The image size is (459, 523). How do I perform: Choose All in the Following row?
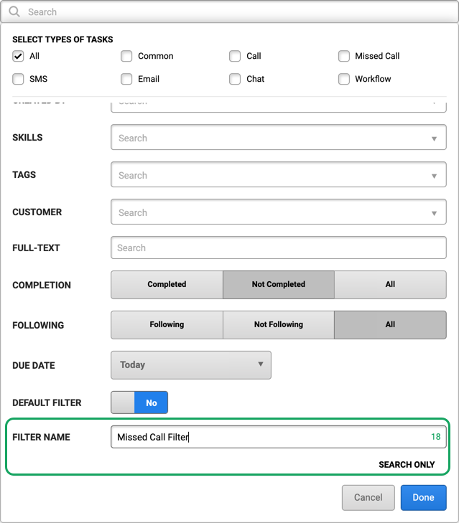click(x=390, y=325)
